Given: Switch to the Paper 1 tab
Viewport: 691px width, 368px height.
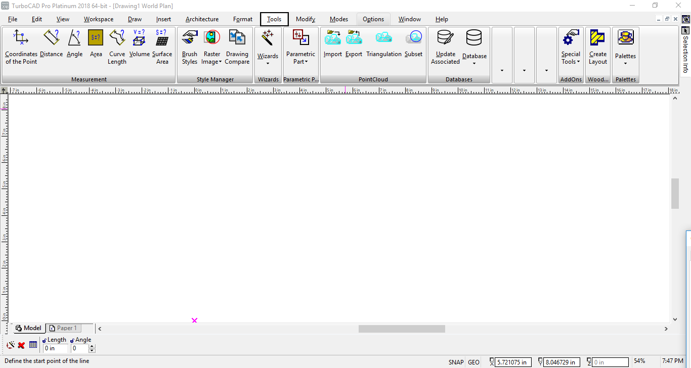Looking at the screenshot, I should click(x=63, y=328).
